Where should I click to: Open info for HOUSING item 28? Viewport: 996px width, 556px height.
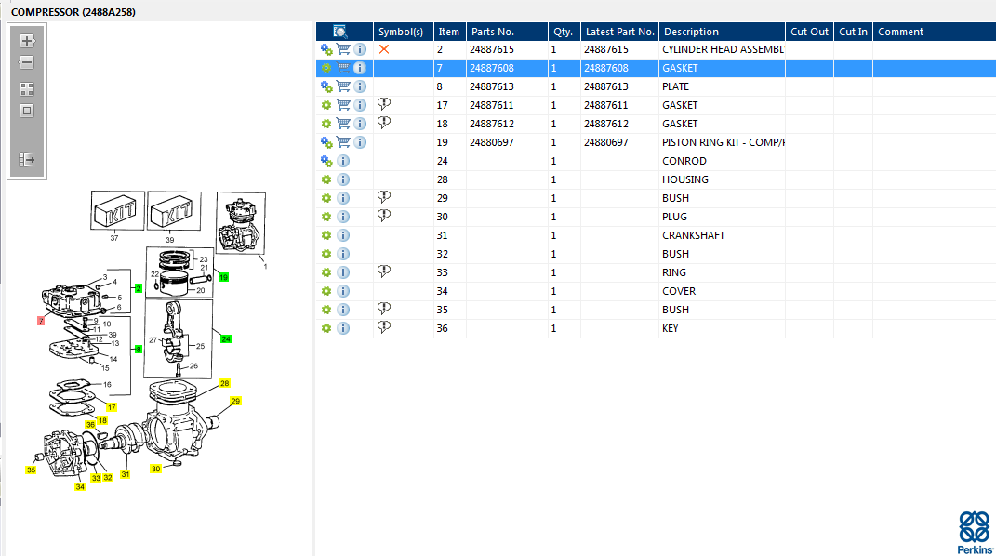(x=343, y=179)
